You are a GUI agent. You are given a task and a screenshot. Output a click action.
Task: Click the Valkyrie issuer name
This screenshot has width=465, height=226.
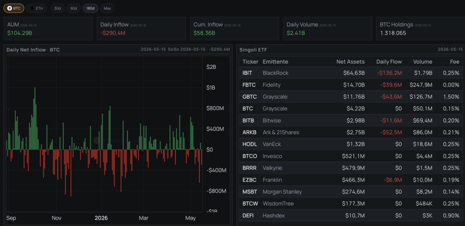pos(272,168)
